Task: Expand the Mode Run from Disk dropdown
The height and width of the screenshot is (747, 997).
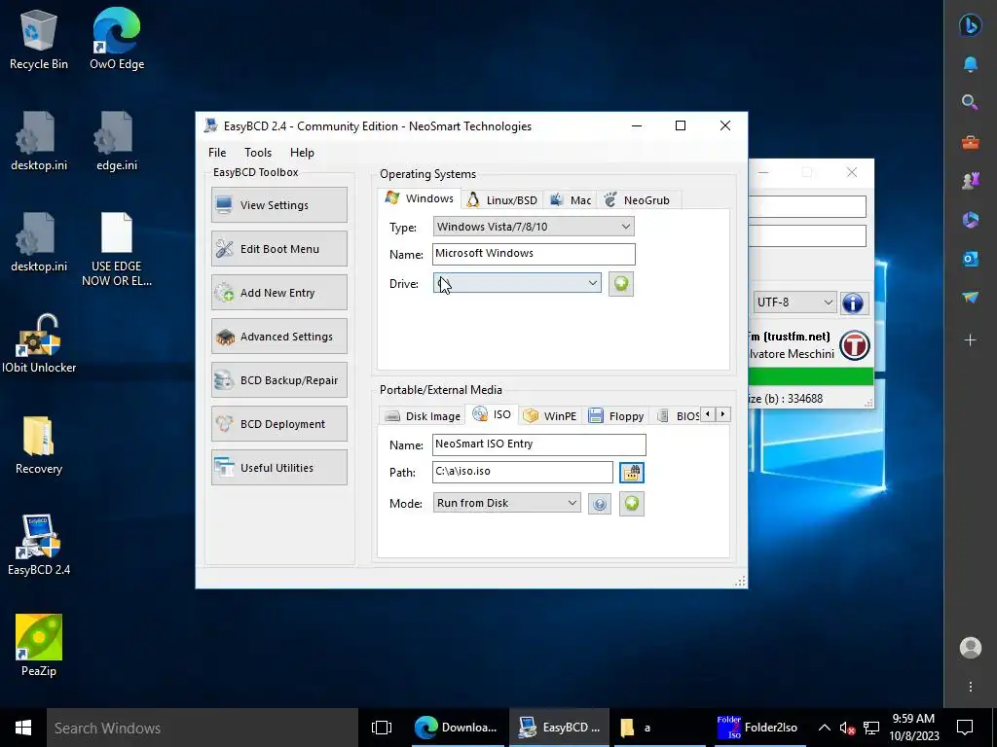Action: pyautogui.click(x=506, y=503)
